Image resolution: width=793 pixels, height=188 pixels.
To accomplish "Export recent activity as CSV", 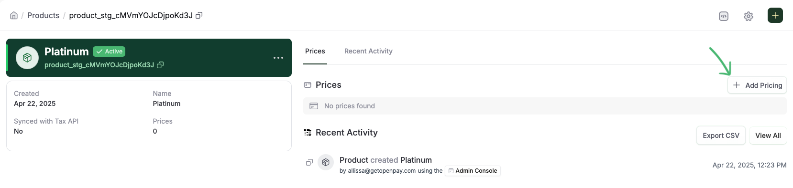I will (x=721, y=136).
